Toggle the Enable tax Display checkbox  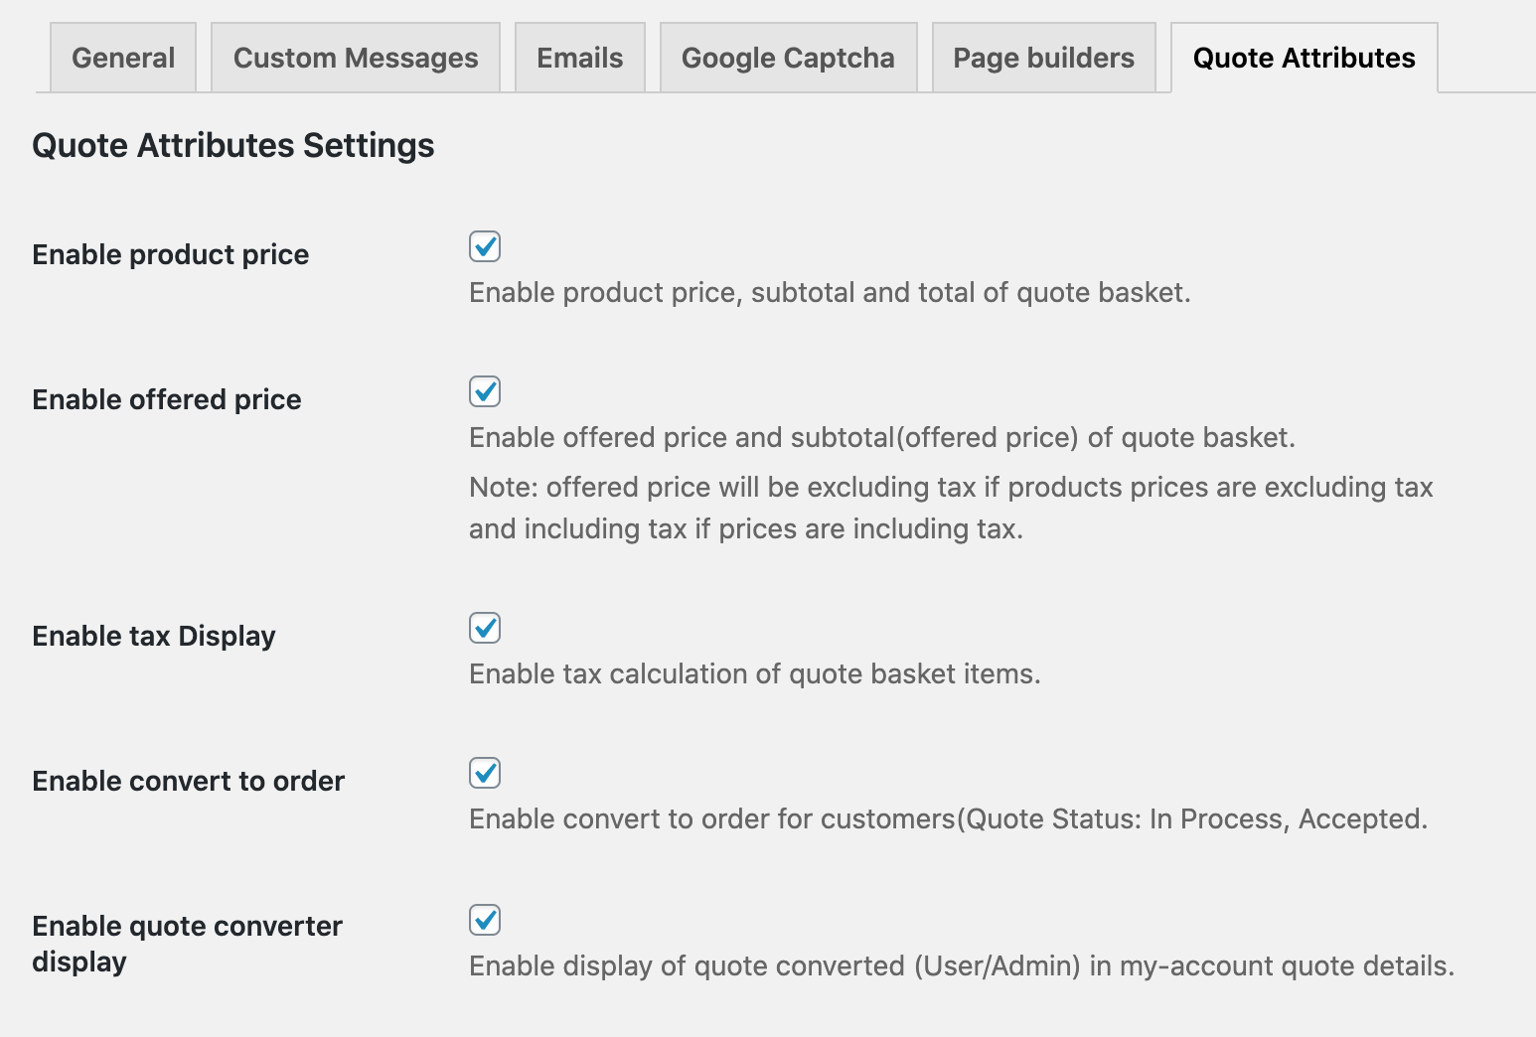484,627
